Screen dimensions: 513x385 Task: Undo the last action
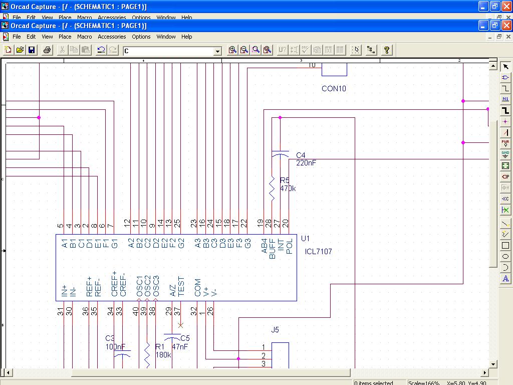click(x=101, y=50)
